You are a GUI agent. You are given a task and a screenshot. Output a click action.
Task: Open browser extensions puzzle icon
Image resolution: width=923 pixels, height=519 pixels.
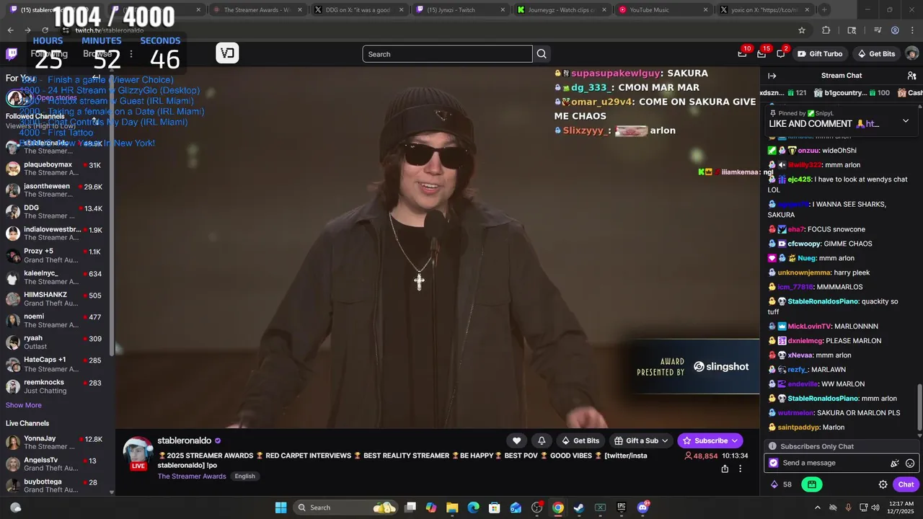pyautogui.click(x=826, y=30)
